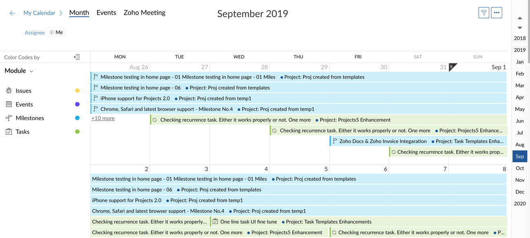Click the Issues bug icon
This screenshot has height=238, width=530.
click(x=9, y=90)
